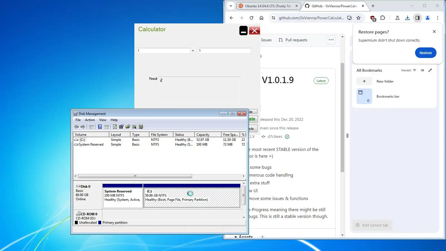Sort by the File System column header
The image size is (446, 251).
tap(161, 135)
